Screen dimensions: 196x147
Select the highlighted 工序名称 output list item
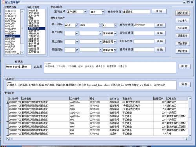pyautogui.click(x=37, y=29)
